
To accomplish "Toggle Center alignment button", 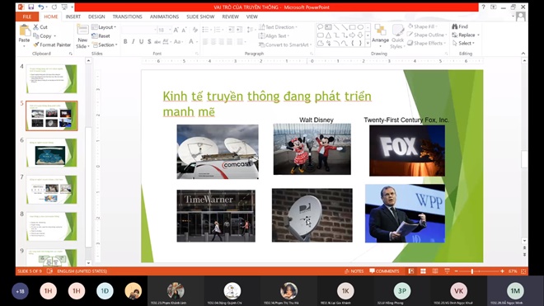I will (213, 42).
